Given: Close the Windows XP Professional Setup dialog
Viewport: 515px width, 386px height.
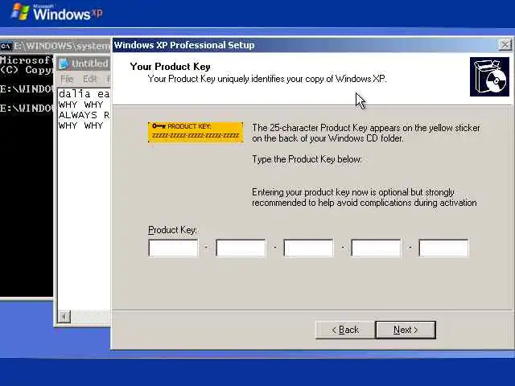Looking at the screenshot, I should [505, 45].
